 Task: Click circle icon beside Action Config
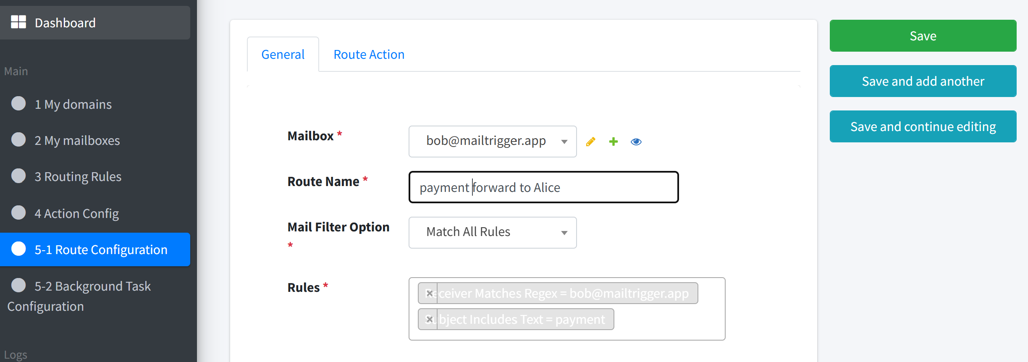18,212
